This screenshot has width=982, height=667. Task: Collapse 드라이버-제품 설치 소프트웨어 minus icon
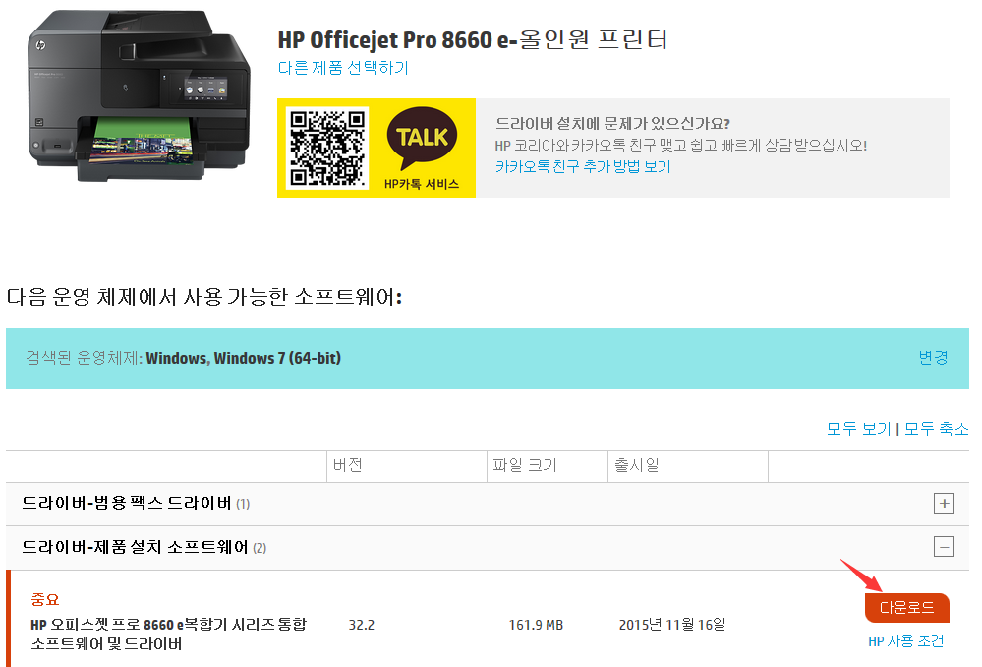click(944, 547)
